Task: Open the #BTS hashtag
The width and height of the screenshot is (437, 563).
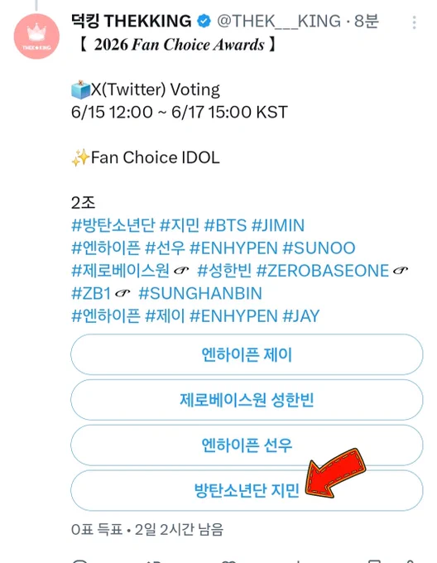Action: (x=225, y=225)
